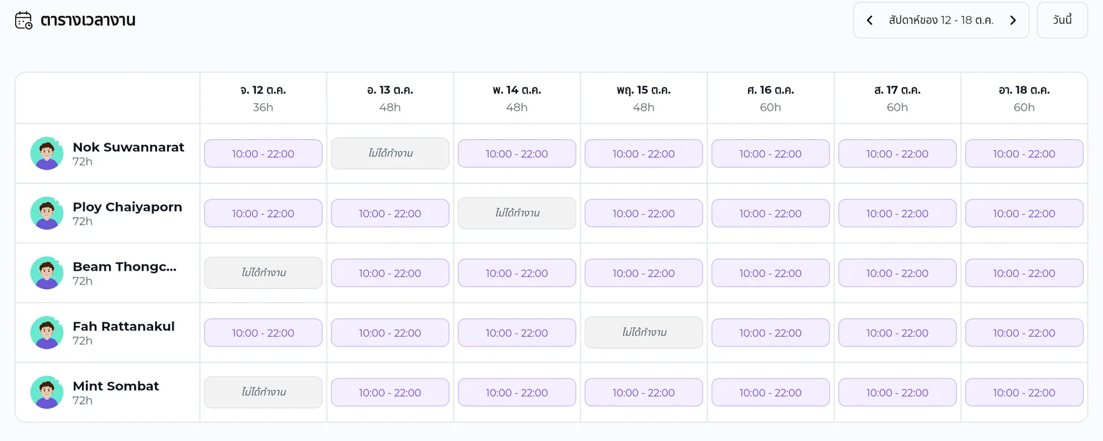The width and height of the screenshot is (1103, 441).
Task: Open Fah's day-off cell on Thursday 15
Action: click(644, 333)
